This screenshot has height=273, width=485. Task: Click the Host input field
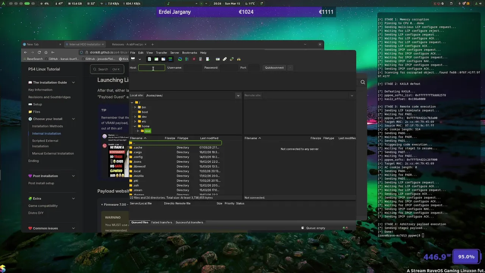[152, 67]
